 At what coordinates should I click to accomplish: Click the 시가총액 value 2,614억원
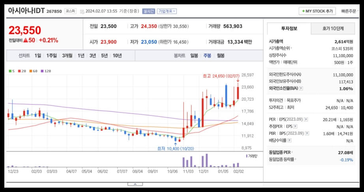click(343, 42)
